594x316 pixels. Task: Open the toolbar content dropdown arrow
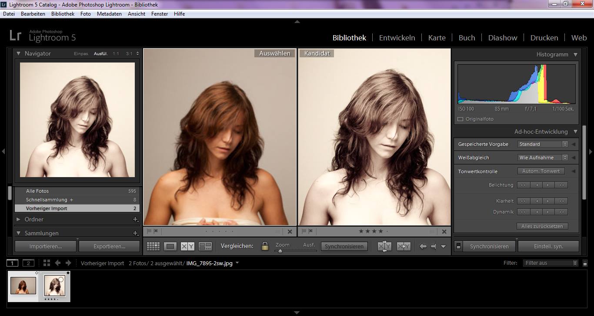(443, 247)
